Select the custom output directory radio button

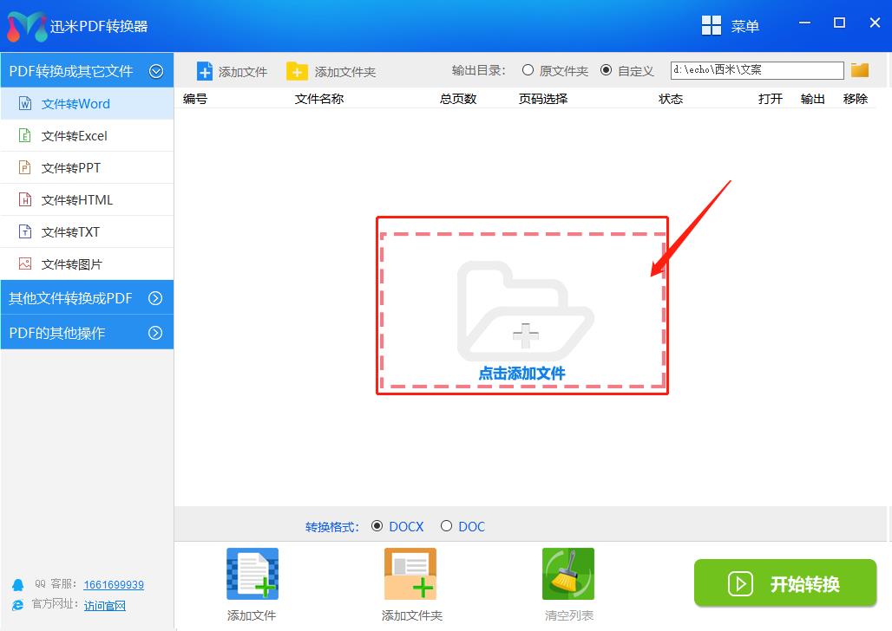click(606, 70)
